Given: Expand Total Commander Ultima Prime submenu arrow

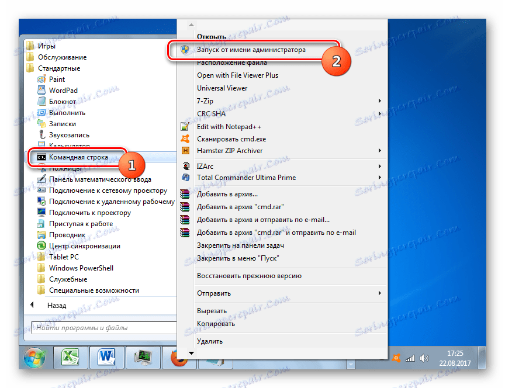Looking at the screenshot, I should (x=380, y=178).
